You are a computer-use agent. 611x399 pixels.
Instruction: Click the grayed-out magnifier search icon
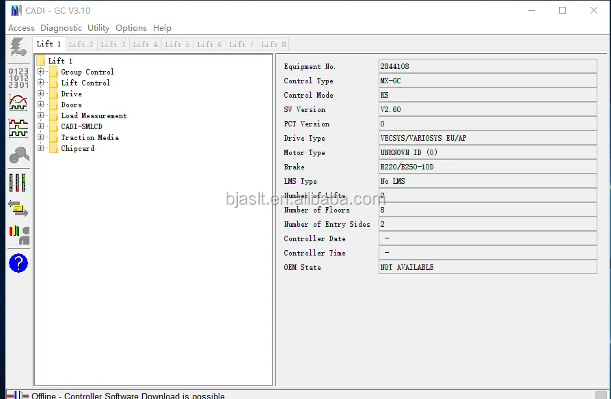[x=18, y=155]
